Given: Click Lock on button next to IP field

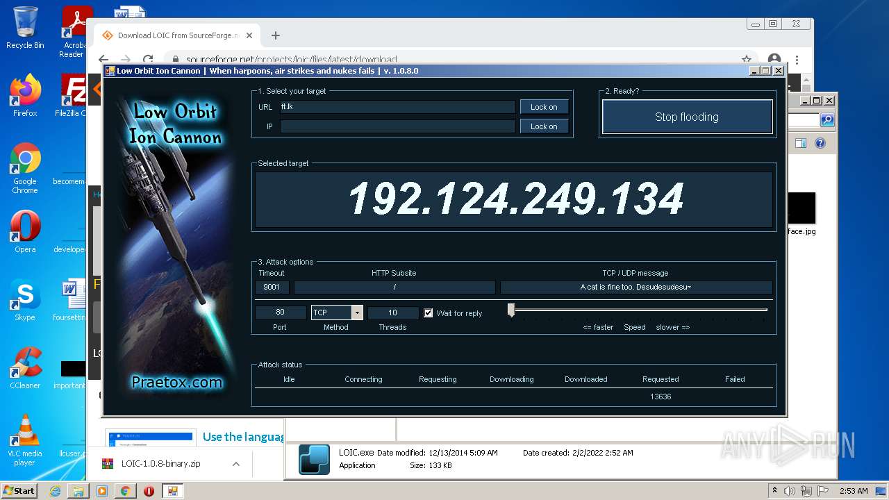Looking at the screenshot, I should [x=544, y=126].
